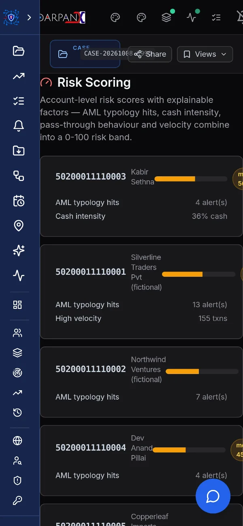Click the risk gauge icon beside Risk Scoring
The image size is (243, 526).
click(46, 83)
